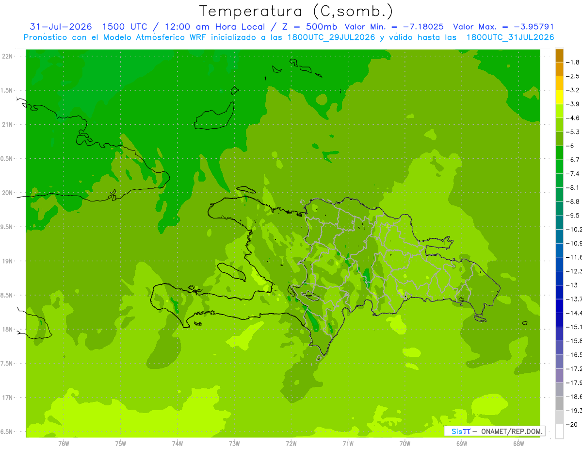Viewport: 582px width, 450px height.
Task: Click the '-7.4' color scale label
Action: point(573,174)
